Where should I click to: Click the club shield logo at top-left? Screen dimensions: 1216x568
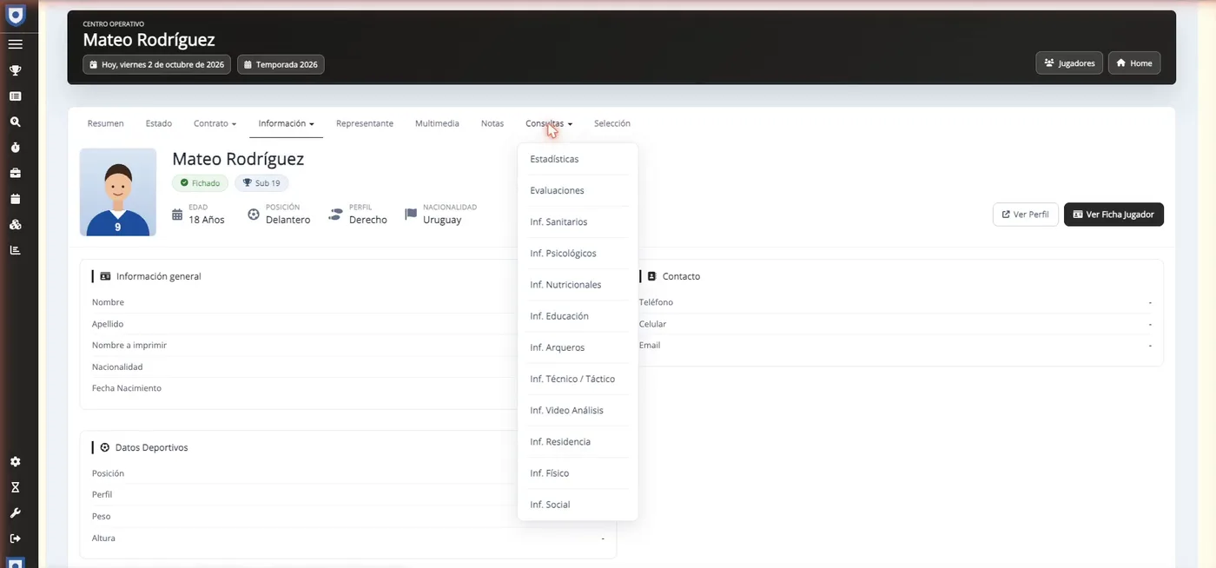coord(16,15)
